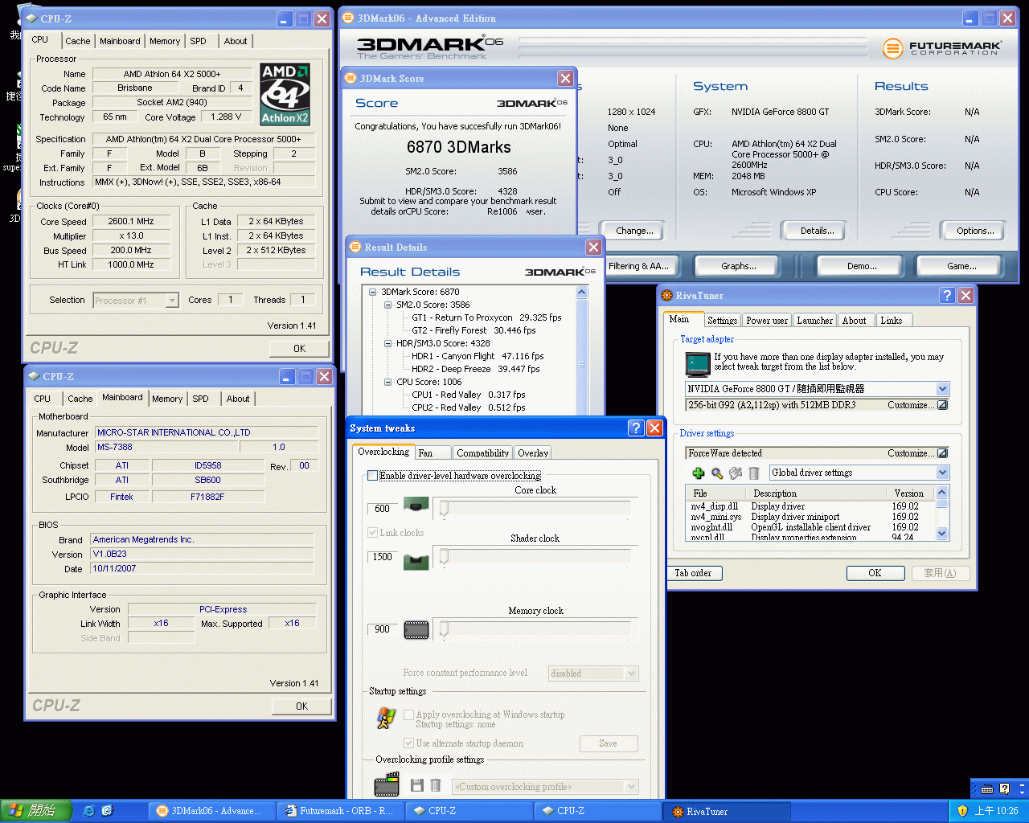Open the Processor #1 selection dropdown in CPU-Z
Image resolution: width=1029 pixels, height=823 pixels.
[x=172, y=300]
